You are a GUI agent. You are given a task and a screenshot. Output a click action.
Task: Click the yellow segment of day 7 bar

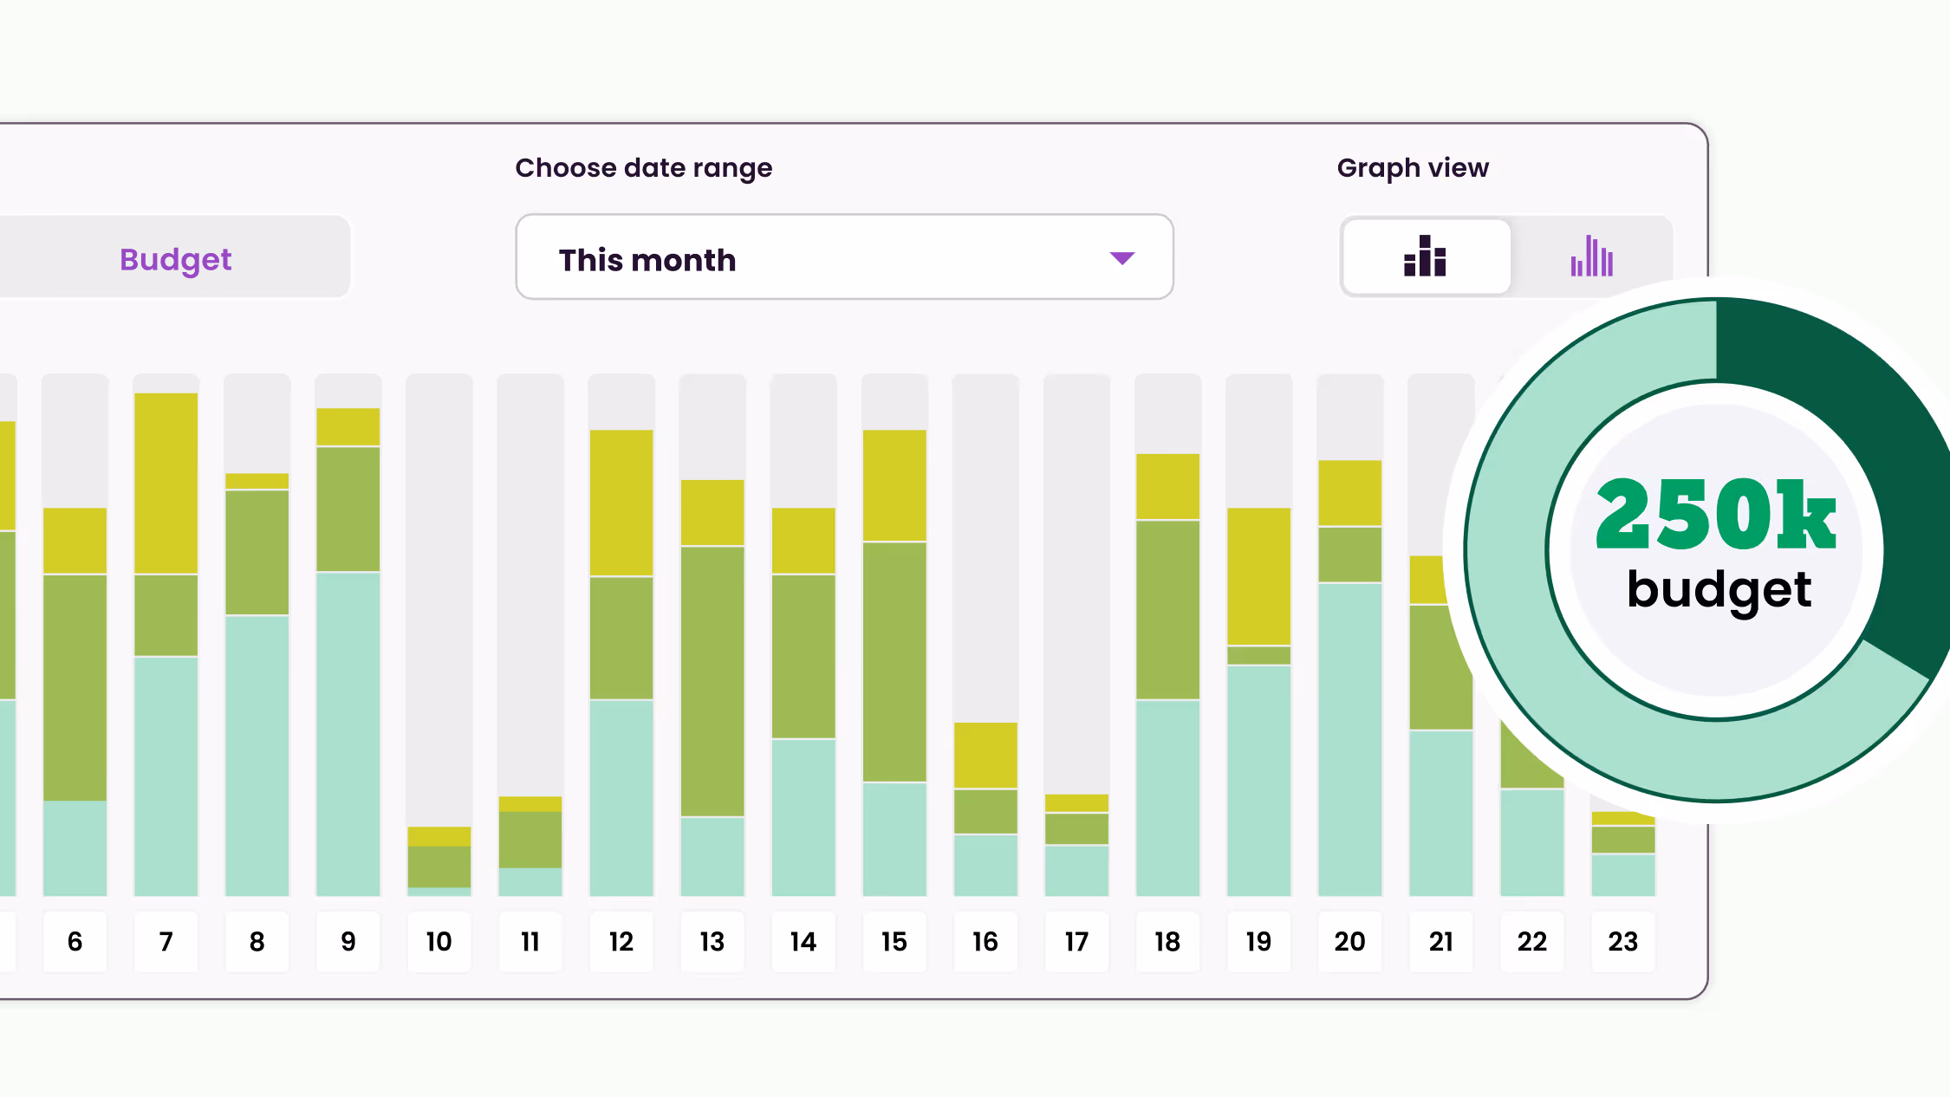tap(166, 483)
